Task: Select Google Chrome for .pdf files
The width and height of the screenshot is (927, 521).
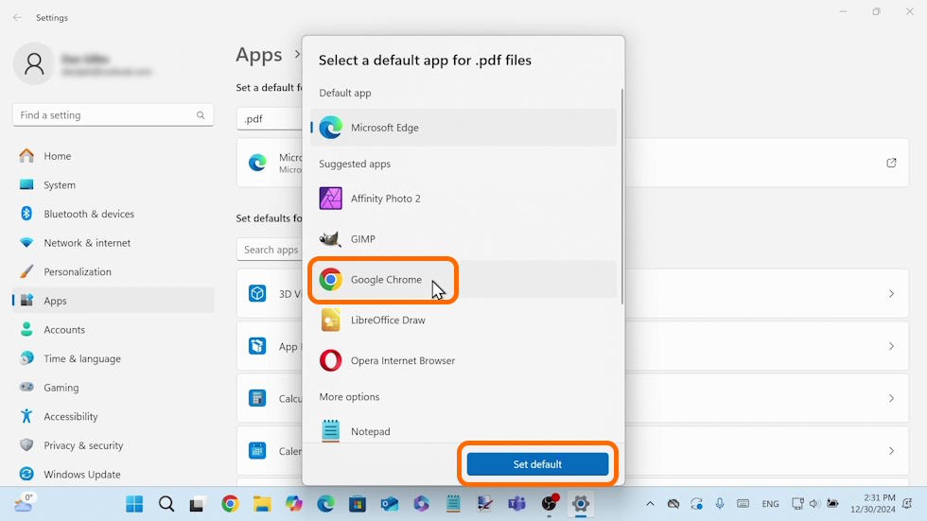Action: (463, 279)
